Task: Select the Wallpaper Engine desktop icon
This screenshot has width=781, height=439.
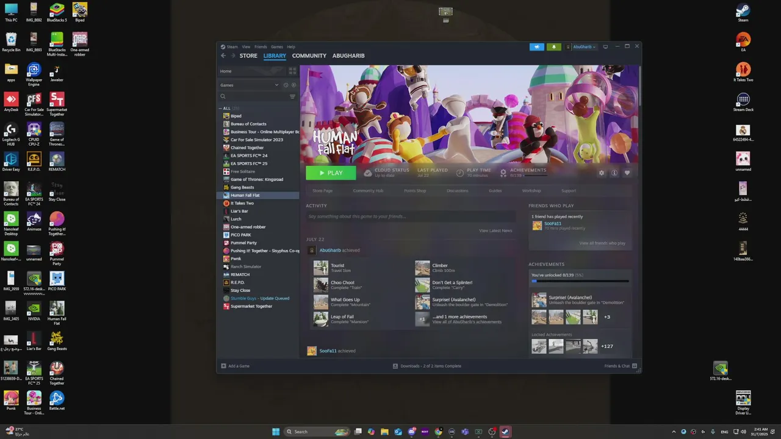Action: (x=34, y=73)
